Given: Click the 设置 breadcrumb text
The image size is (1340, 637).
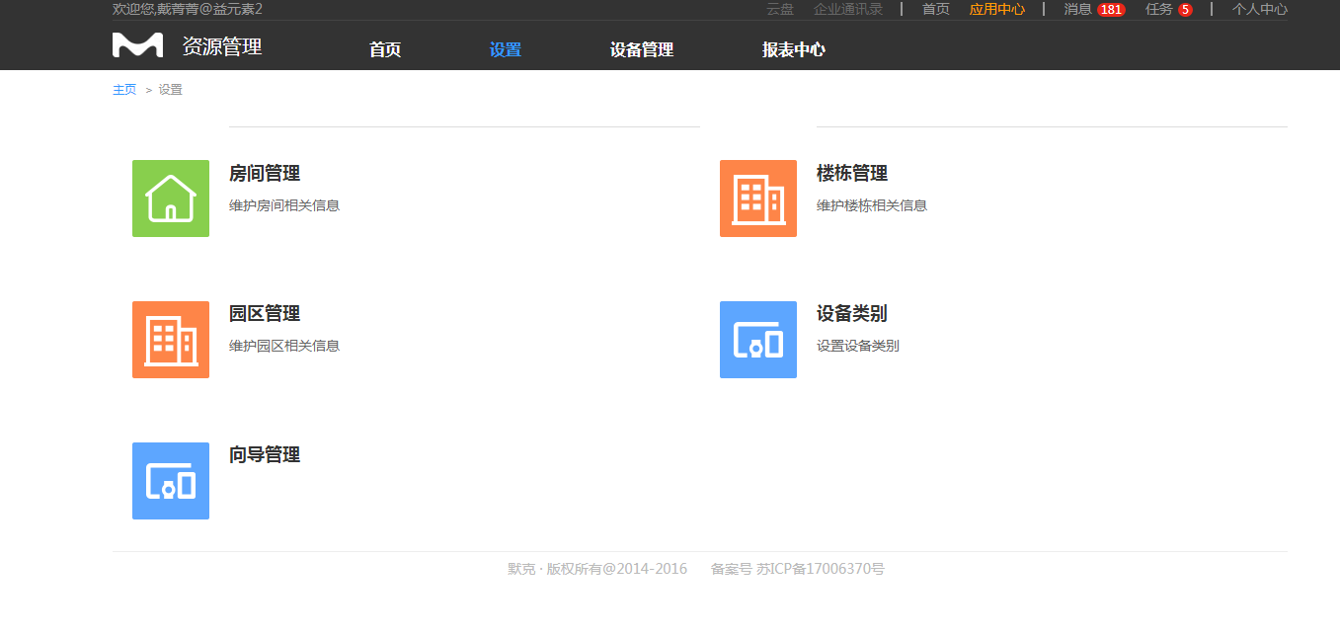Looking at the screenshot, I should (171, 90).
